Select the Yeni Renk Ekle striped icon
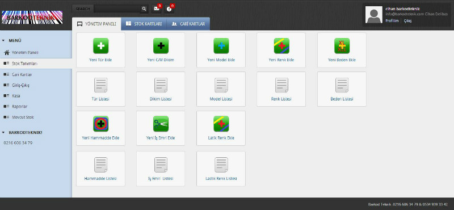Viewport: 454px width, 210px height. click(281, 46)
